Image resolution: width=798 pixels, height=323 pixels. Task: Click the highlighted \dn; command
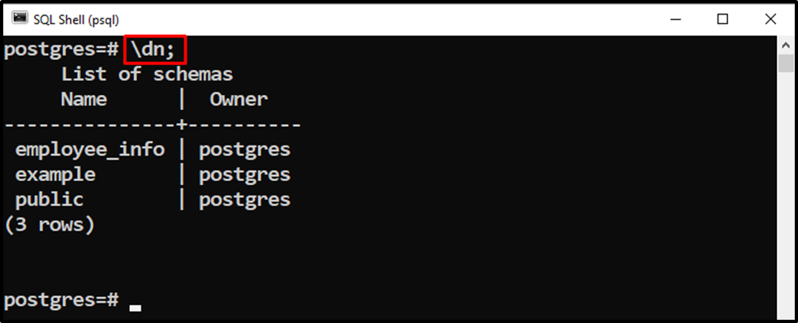pos(156,50)
